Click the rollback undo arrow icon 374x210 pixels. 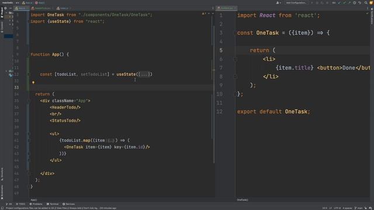click(360, 2)
